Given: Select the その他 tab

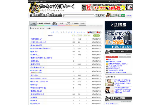Looking at the screenshot, I should pos(82,23).
